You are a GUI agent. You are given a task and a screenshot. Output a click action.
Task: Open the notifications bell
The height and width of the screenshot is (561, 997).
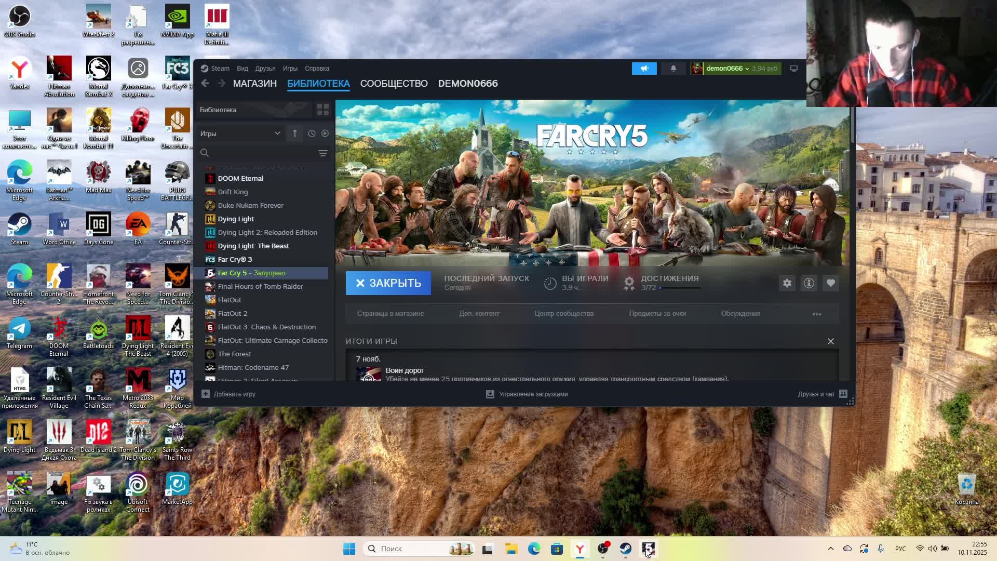(x=673, y=69)
